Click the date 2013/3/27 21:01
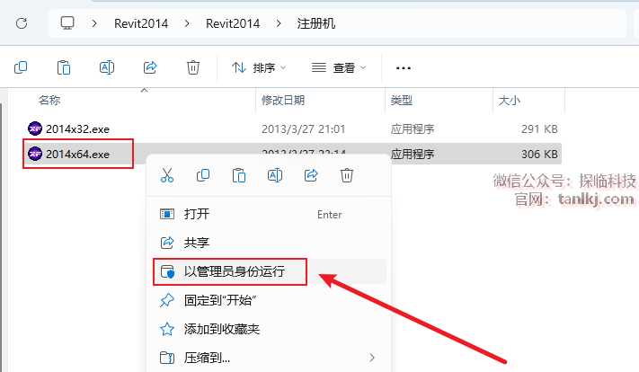The width and height of the screenshot is (639, 372). pyautogui.click(x=303, y=129)
